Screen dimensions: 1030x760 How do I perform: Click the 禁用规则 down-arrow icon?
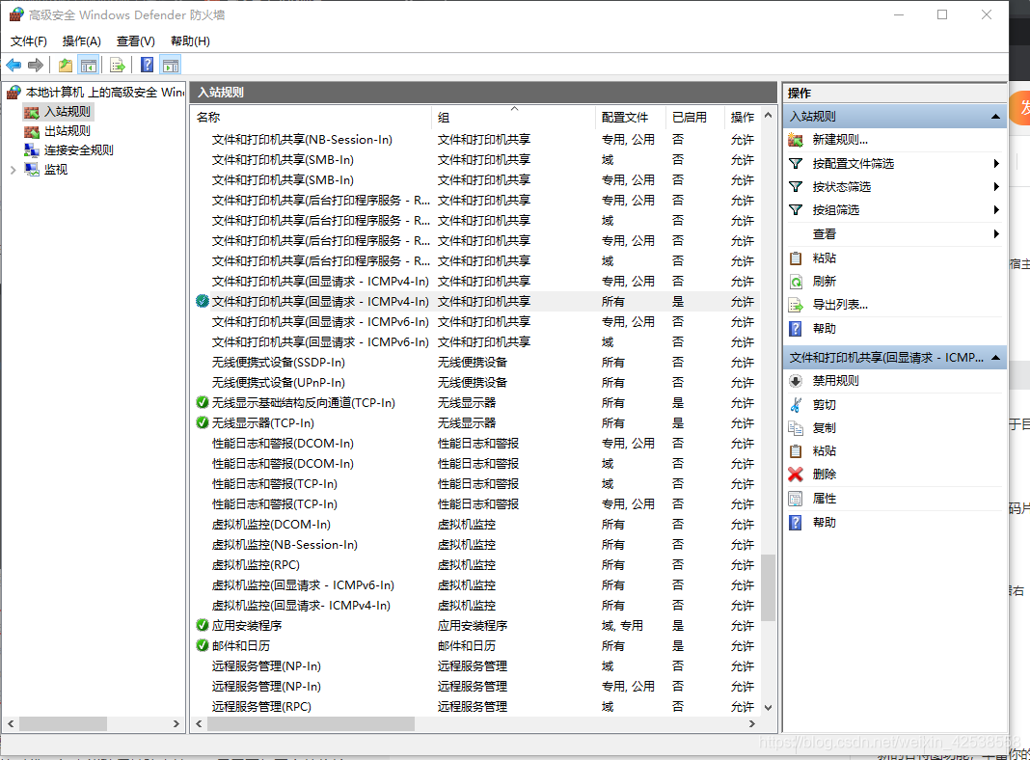pos(796,381)
